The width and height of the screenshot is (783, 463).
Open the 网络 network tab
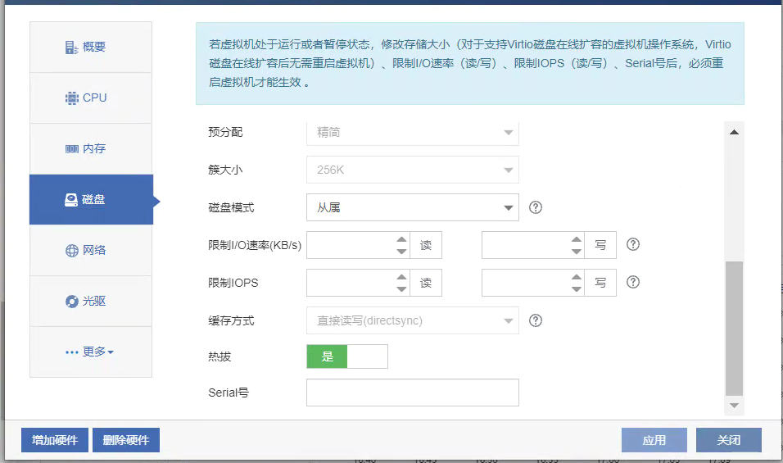click(x=91, y=250)
